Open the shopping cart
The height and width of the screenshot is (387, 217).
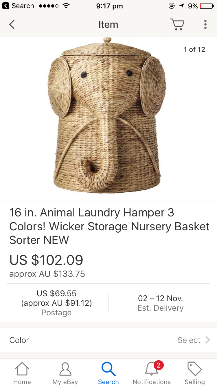[x=177, y=24]
